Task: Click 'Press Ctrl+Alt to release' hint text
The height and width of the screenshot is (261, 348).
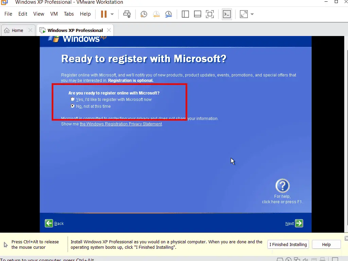Action: (35, 245)
